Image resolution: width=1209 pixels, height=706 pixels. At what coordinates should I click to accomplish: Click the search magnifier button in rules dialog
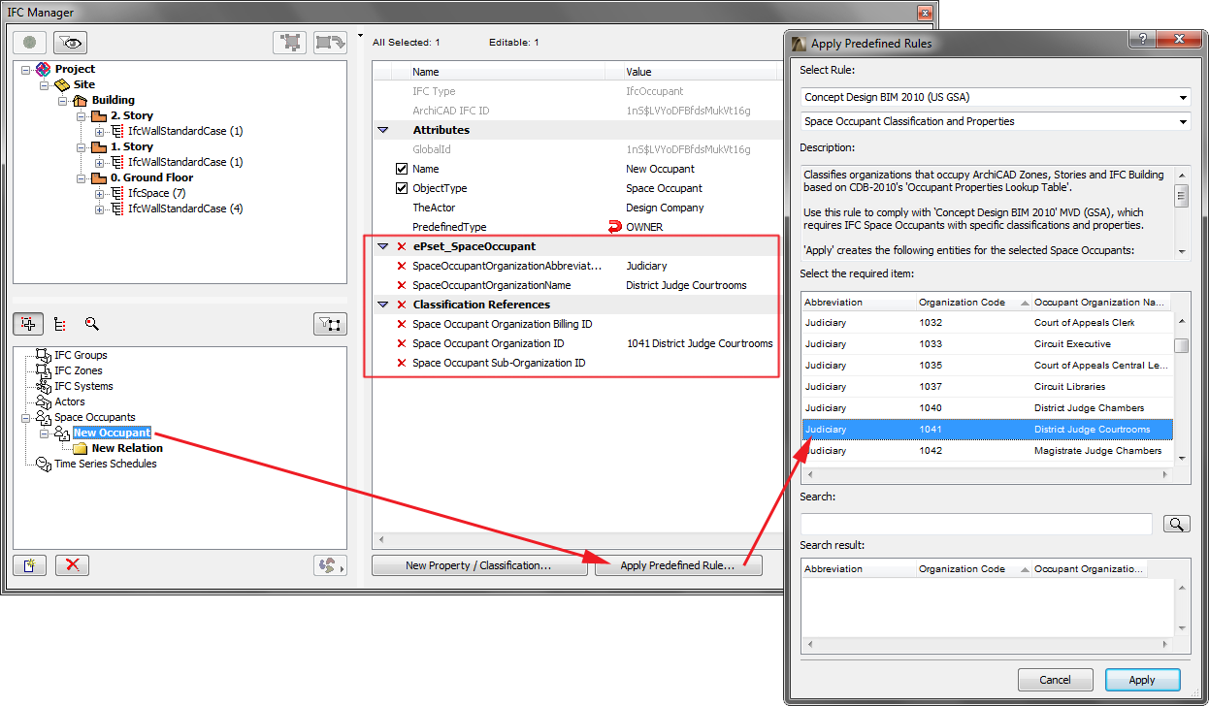tap(1175, 524)
